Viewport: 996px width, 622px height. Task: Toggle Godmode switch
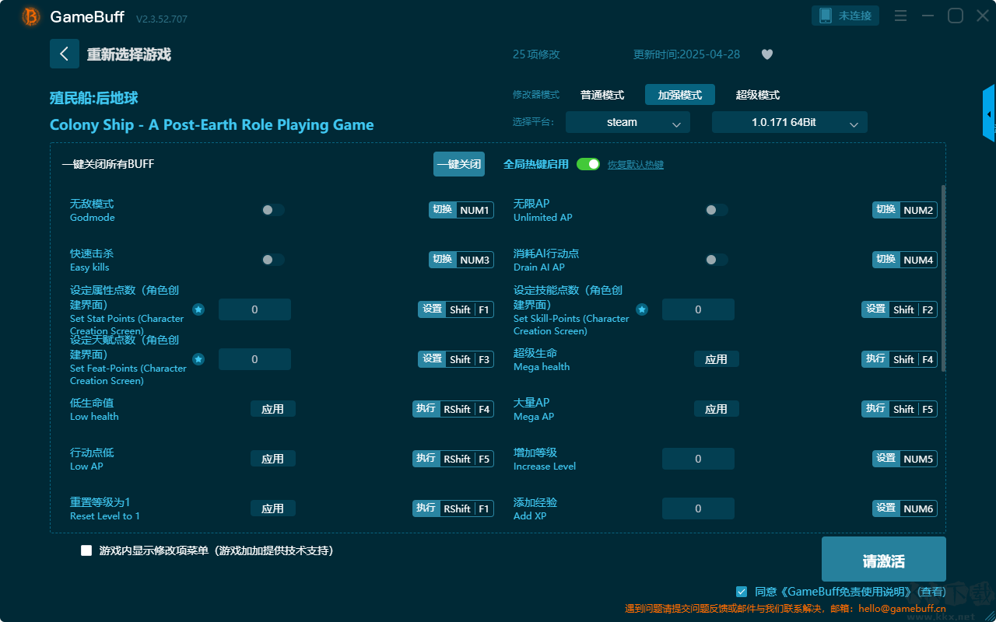point(273,210)
